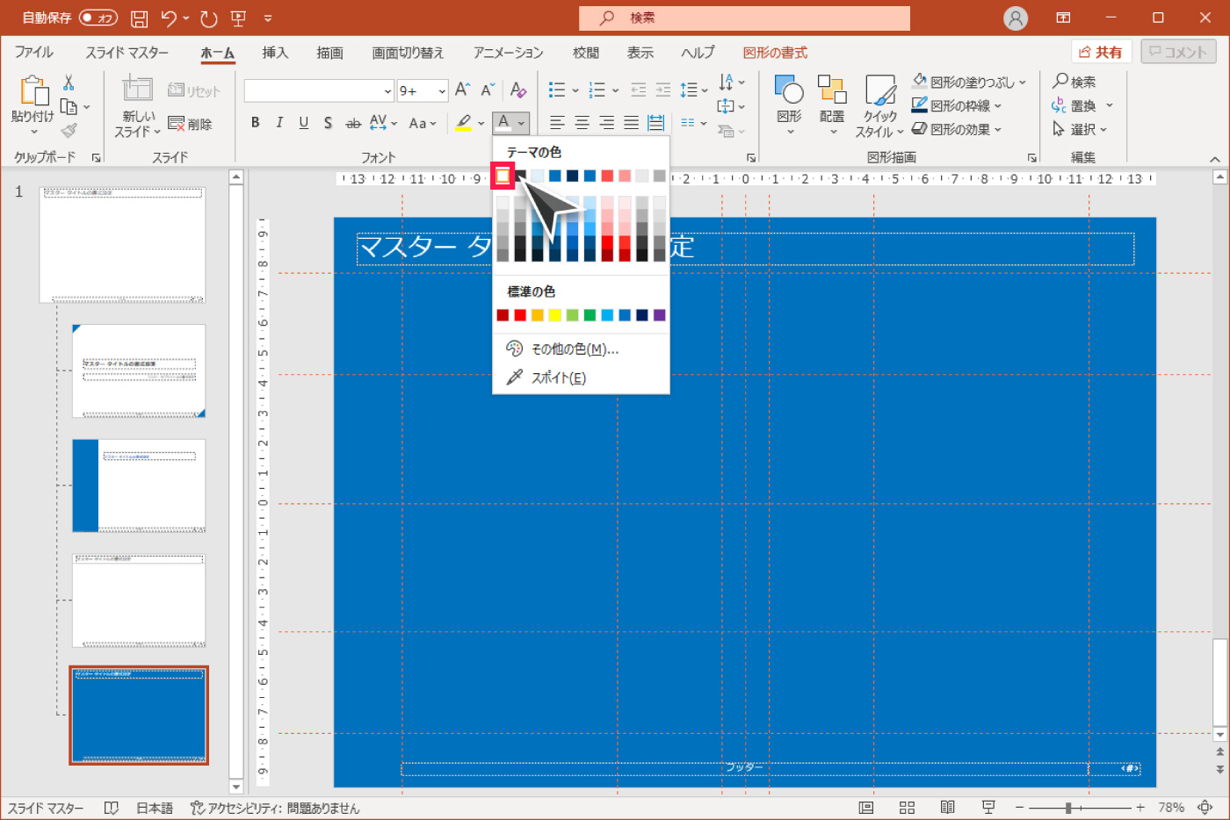Switch to Reading view icon

(x=947, y=808)
